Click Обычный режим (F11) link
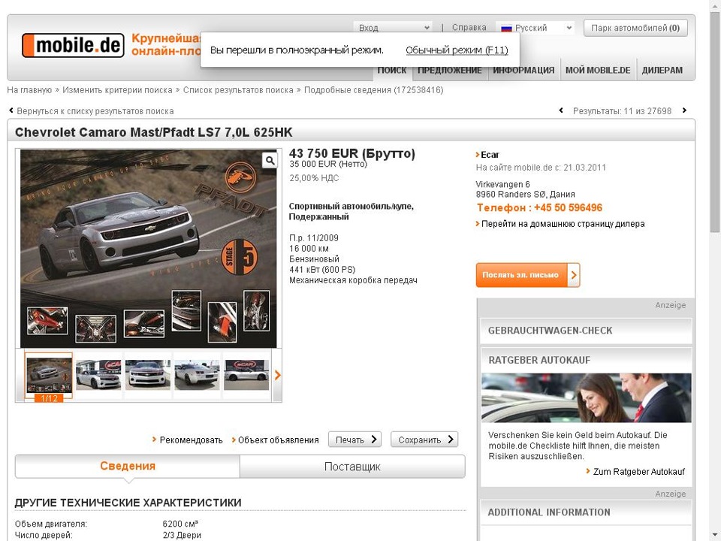 tap(457, 50)
